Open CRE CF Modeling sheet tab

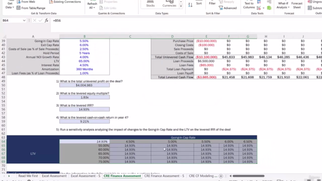(203, 176)
